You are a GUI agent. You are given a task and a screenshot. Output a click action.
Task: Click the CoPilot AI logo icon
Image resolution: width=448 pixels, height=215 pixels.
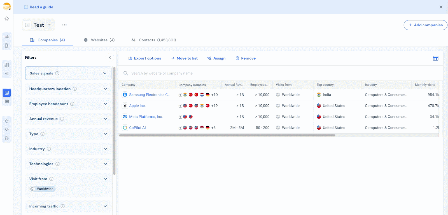point(125,128)
